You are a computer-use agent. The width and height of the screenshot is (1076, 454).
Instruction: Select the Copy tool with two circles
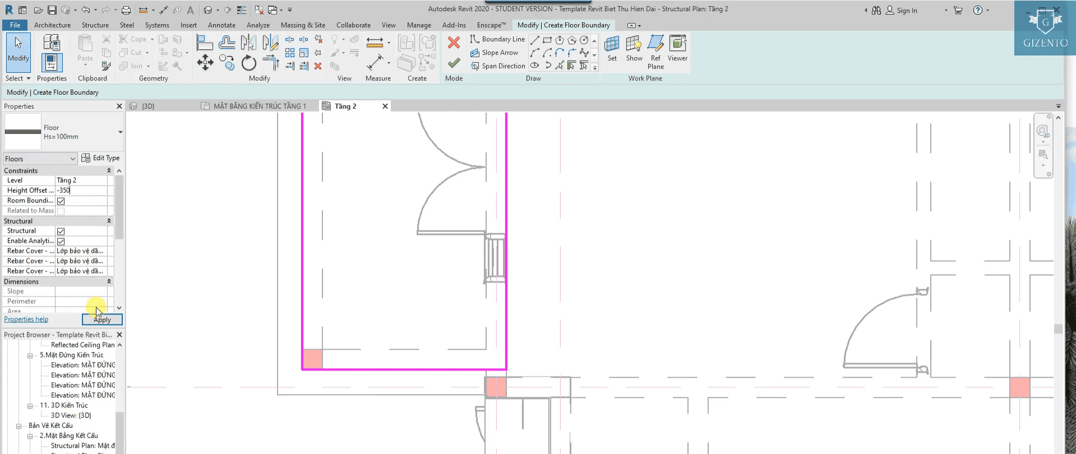point(227,62)
